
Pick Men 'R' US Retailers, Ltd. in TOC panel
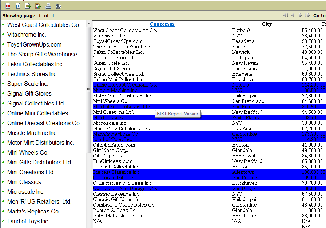[x=39, y=201]
